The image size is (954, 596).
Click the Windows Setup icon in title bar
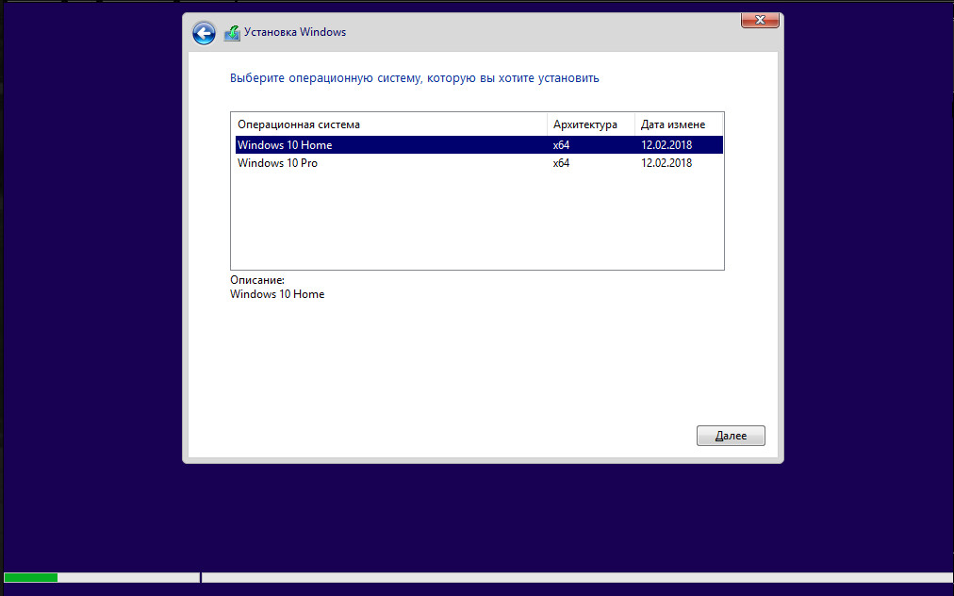click(232, 33)
